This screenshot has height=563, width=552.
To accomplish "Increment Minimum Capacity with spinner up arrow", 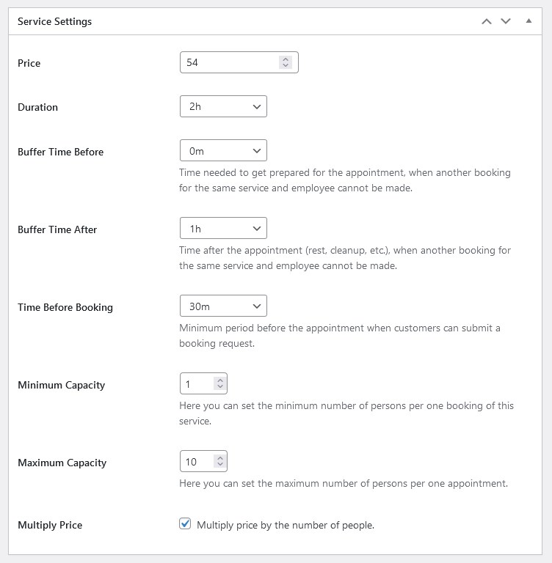I will click(220, 381).
